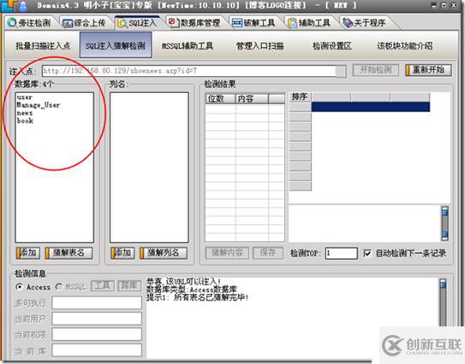Click the upload icon on 综合上传 tab
The image size is (465, 364).
(x=68, y=23)
